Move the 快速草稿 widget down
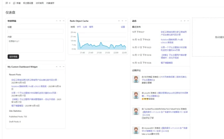The height and width of the screenshot is (139, 224). tap(60, 21)
